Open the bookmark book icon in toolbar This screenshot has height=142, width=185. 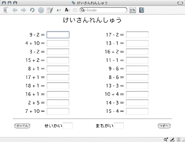pos(141,10)
